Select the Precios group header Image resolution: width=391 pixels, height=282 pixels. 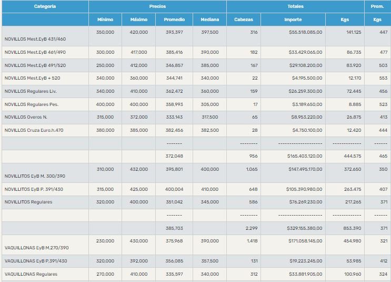tap(157, 6)
